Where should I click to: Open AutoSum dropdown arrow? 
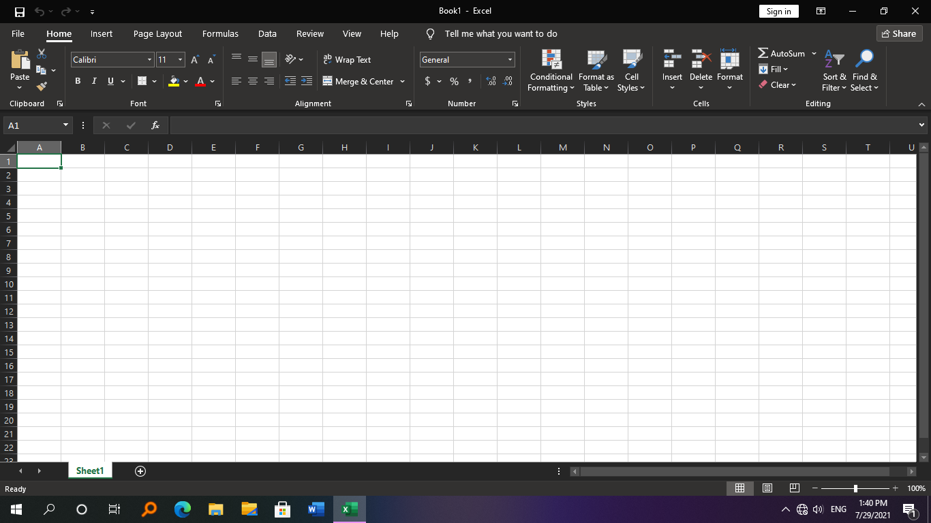click(814, 53)
